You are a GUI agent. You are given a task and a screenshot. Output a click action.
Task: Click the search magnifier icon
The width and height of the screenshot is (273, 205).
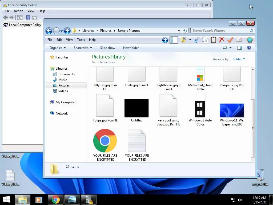pyautogui.click(x=251, y=31)
